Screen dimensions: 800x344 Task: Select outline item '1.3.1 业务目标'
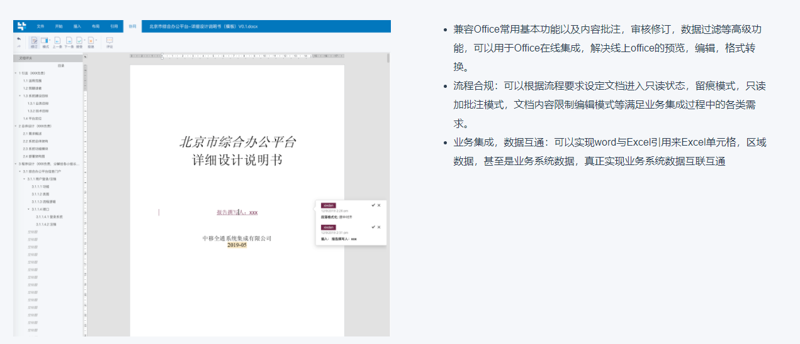[38, 103]
